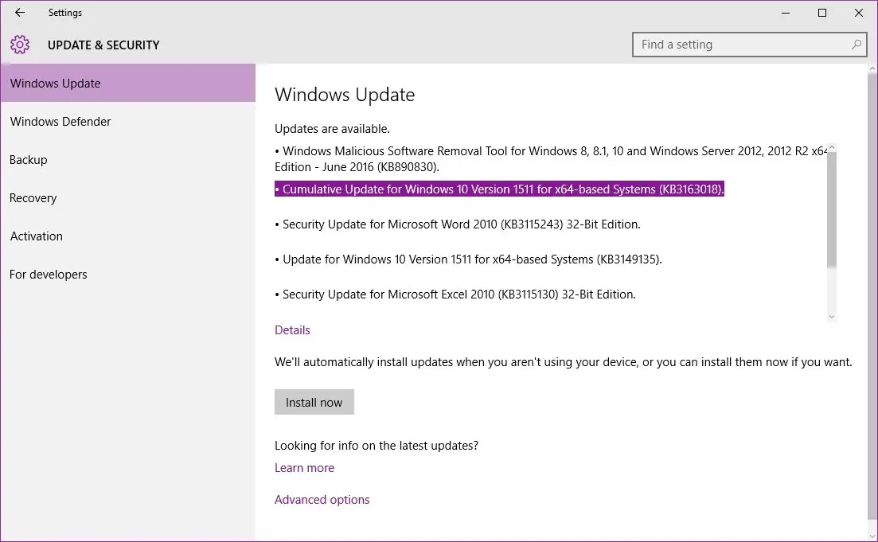Click the Install now button
This screenshot has width=878, height=542.
(x=314, y=402)
